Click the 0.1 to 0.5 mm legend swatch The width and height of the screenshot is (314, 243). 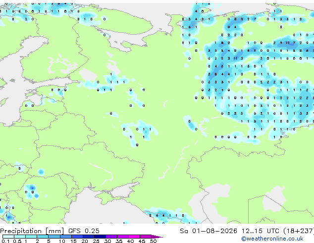(8, 237)
